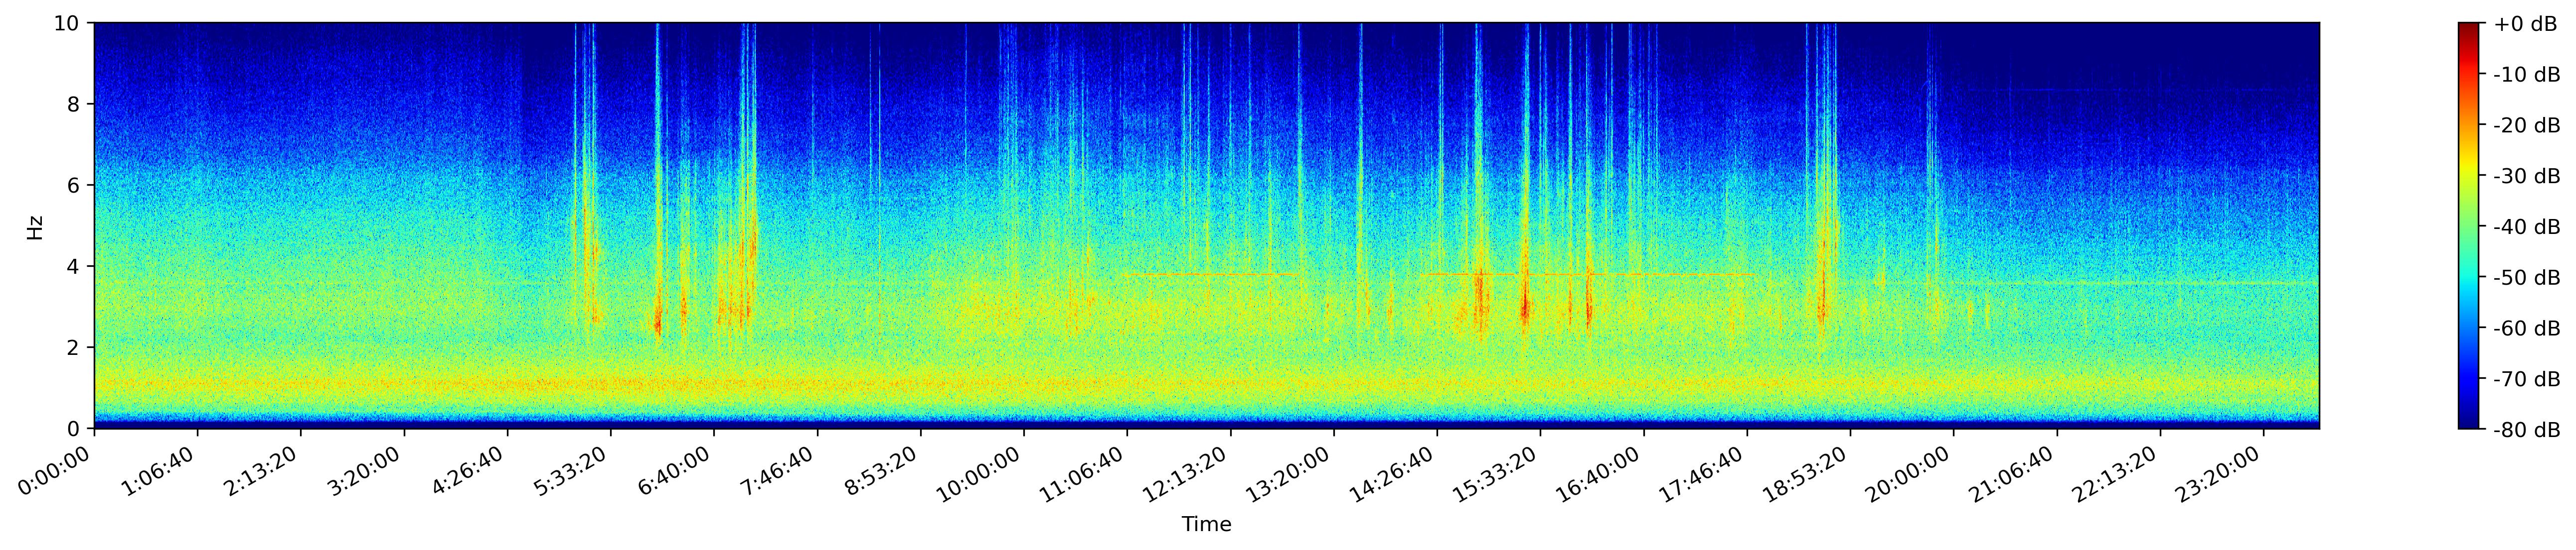The height and width of the screenshot is (550, 2576).
Task: Click the -80 dB colorbar label
Action: pos(2527,430)
